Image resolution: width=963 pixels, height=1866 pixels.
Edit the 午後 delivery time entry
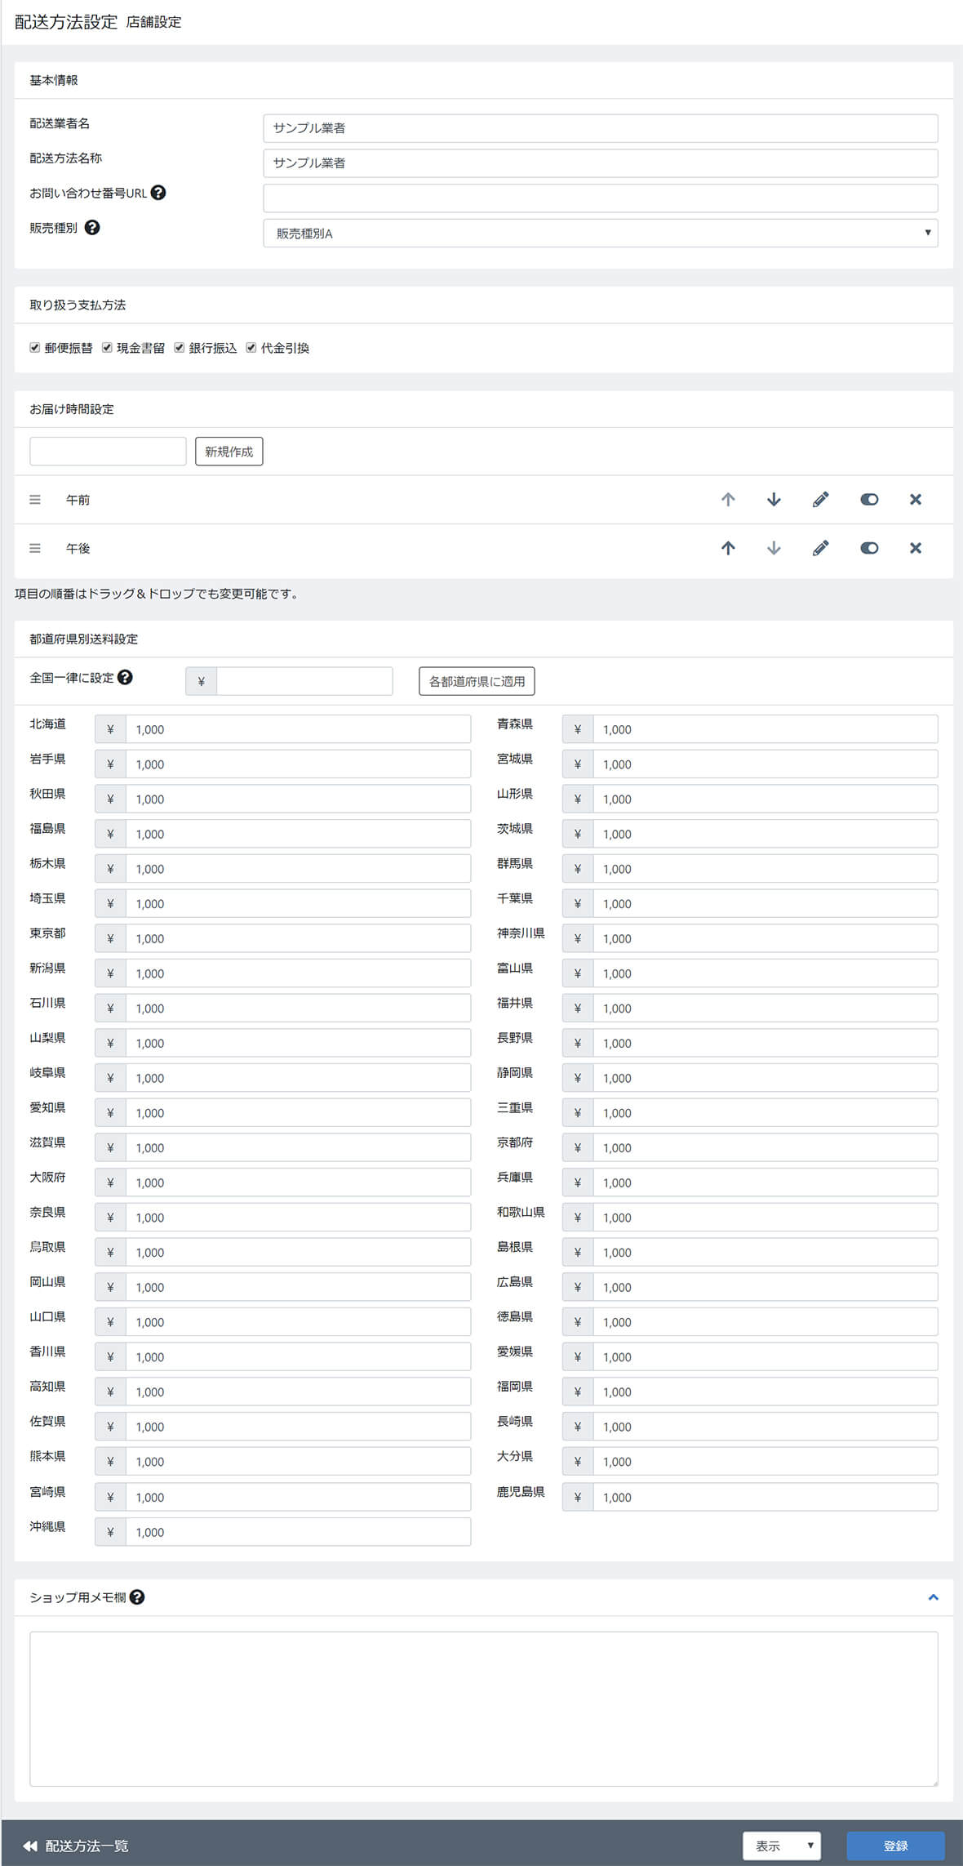coord(820,548)
